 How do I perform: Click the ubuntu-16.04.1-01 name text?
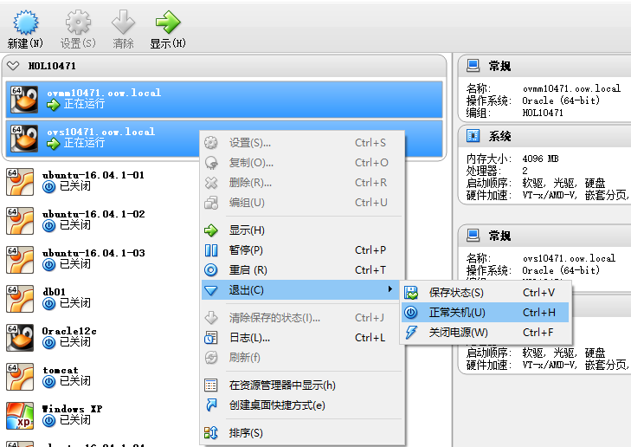click(x=93, y=175)
